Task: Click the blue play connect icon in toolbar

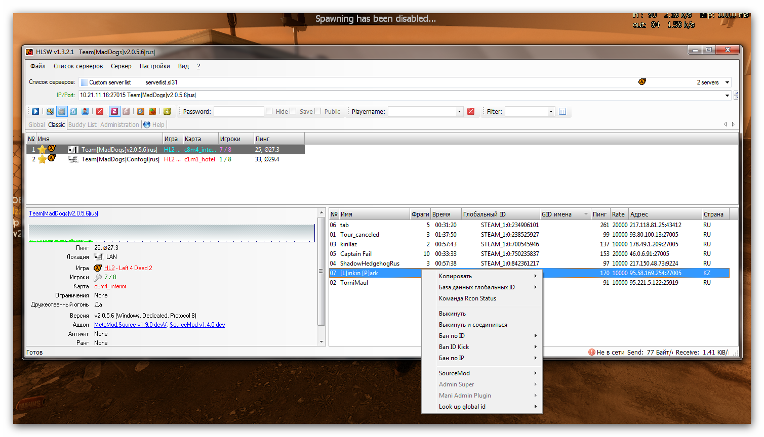Action: pyautogui.click(x=35, y=111)
